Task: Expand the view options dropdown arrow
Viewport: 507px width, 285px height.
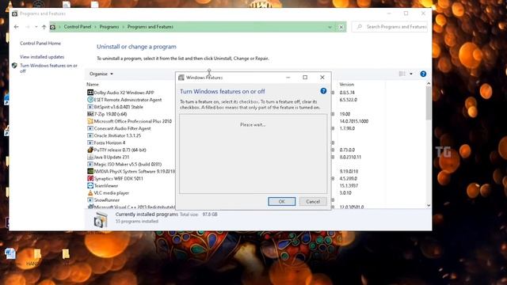Action: click(x=411, y=74)
